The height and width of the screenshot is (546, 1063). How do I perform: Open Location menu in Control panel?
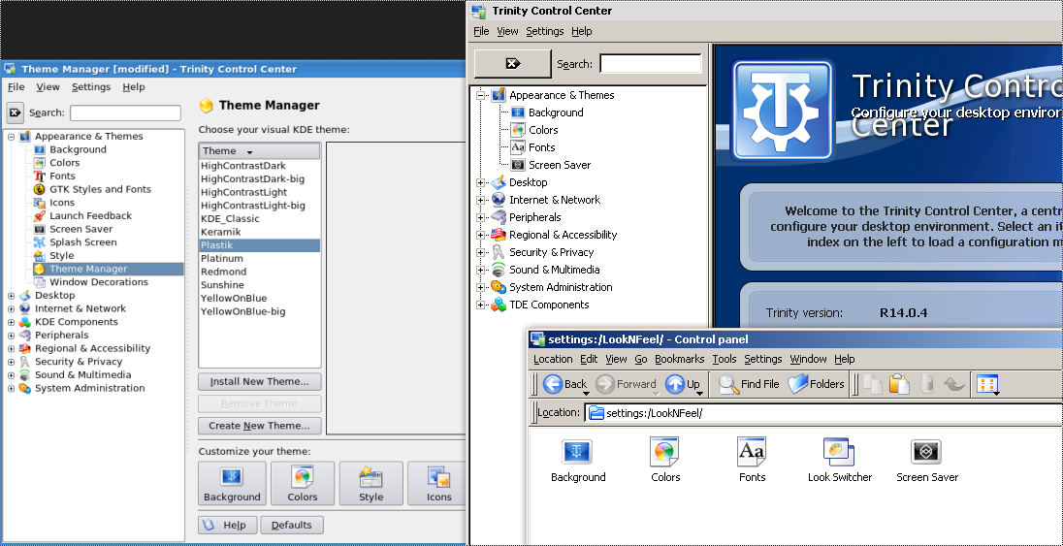click(x=553, y=359)
